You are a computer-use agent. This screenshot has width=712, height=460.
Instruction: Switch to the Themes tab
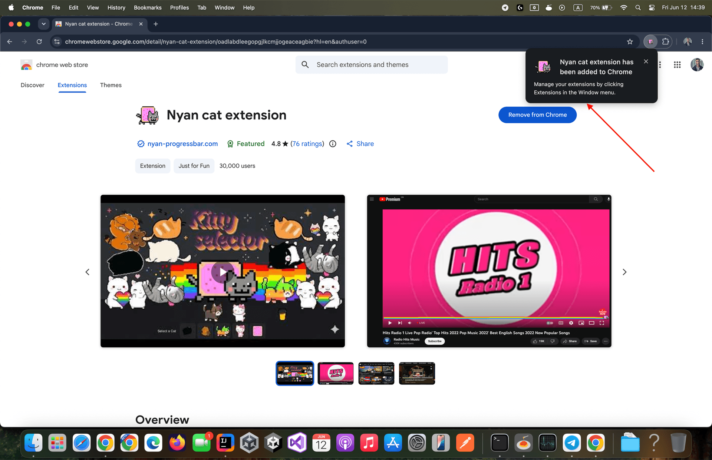click(111, 85)
